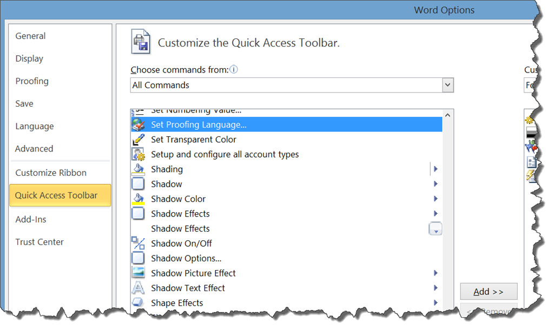Select the Shadow Options... command
The width and height of the screenshot is (554, 329).
pos(287,258)
